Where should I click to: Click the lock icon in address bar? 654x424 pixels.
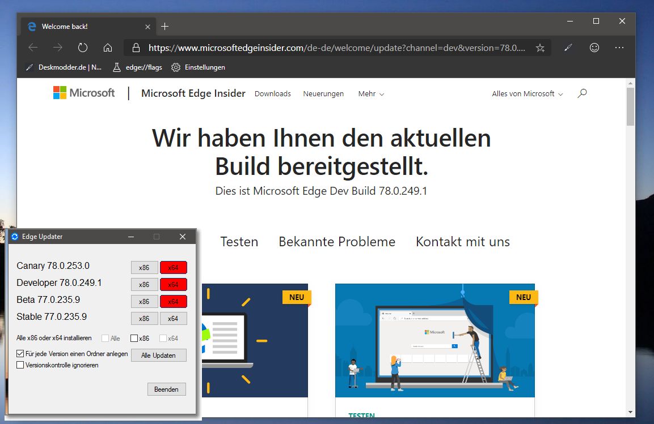click(136, 48)
